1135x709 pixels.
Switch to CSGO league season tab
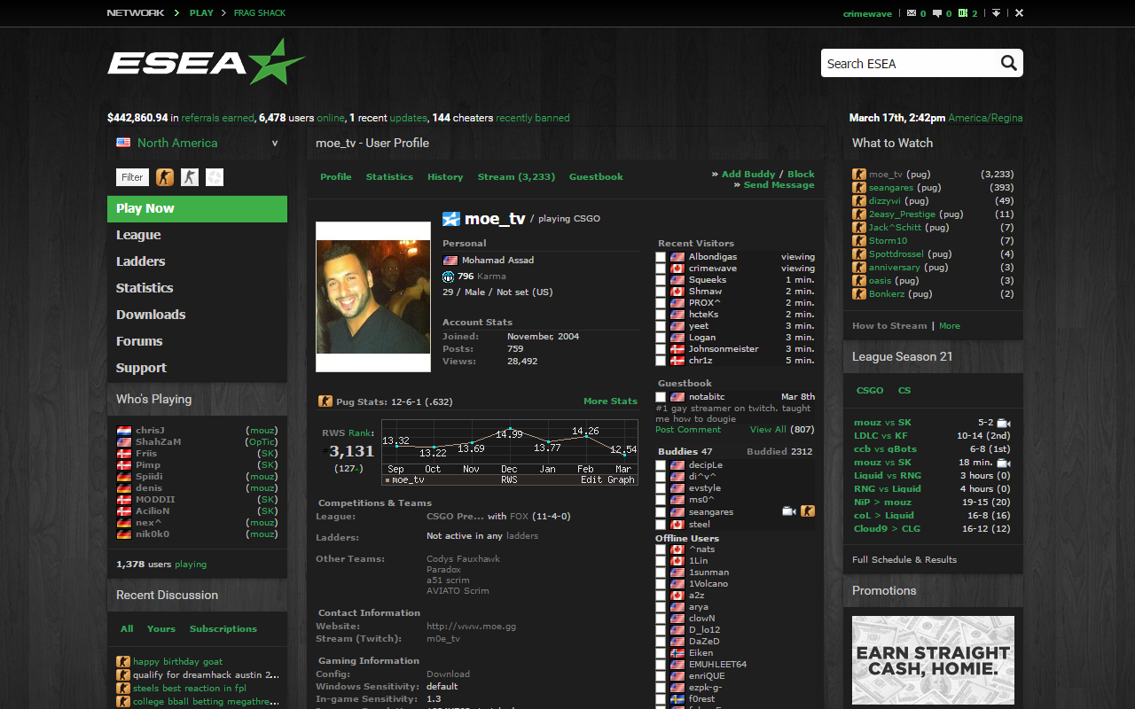870,391
